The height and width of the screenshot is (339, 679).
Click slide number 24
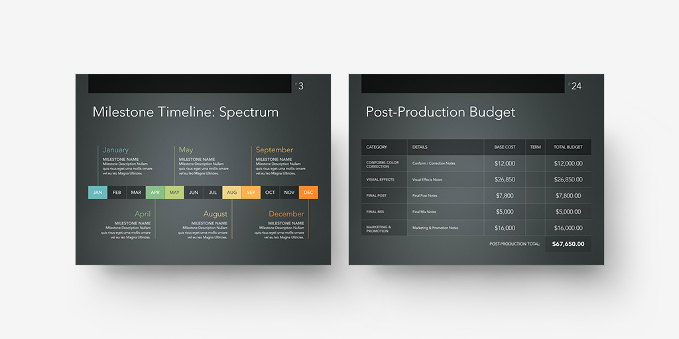pos(576,86)
